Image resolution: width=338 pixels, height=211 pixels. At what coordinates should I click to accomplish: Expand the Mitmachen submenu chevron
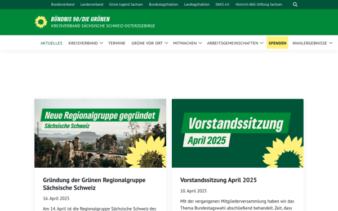point(200,43)
